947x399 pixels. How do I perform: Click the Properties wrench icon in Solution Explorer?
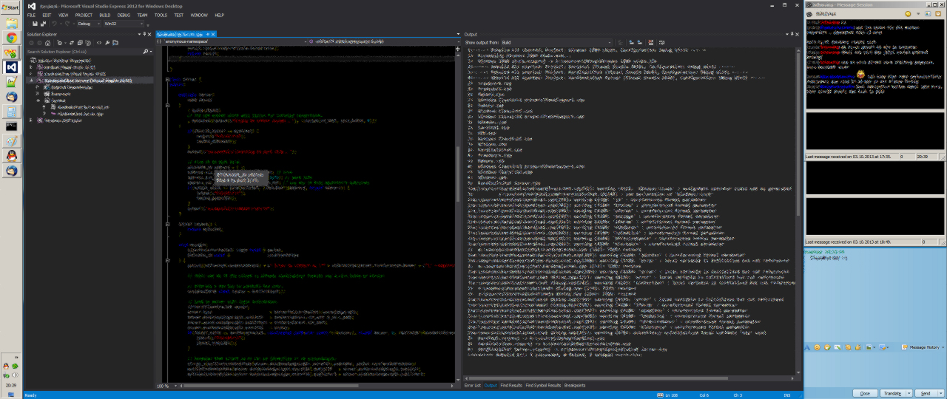(107, 43)
